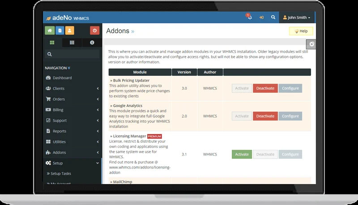Open the gear settings tab at right

[311, 44]
